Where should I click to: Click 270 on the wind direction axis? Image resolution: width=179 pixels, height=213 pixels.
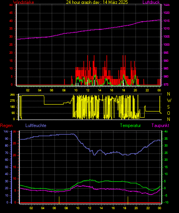click(12, 101)
